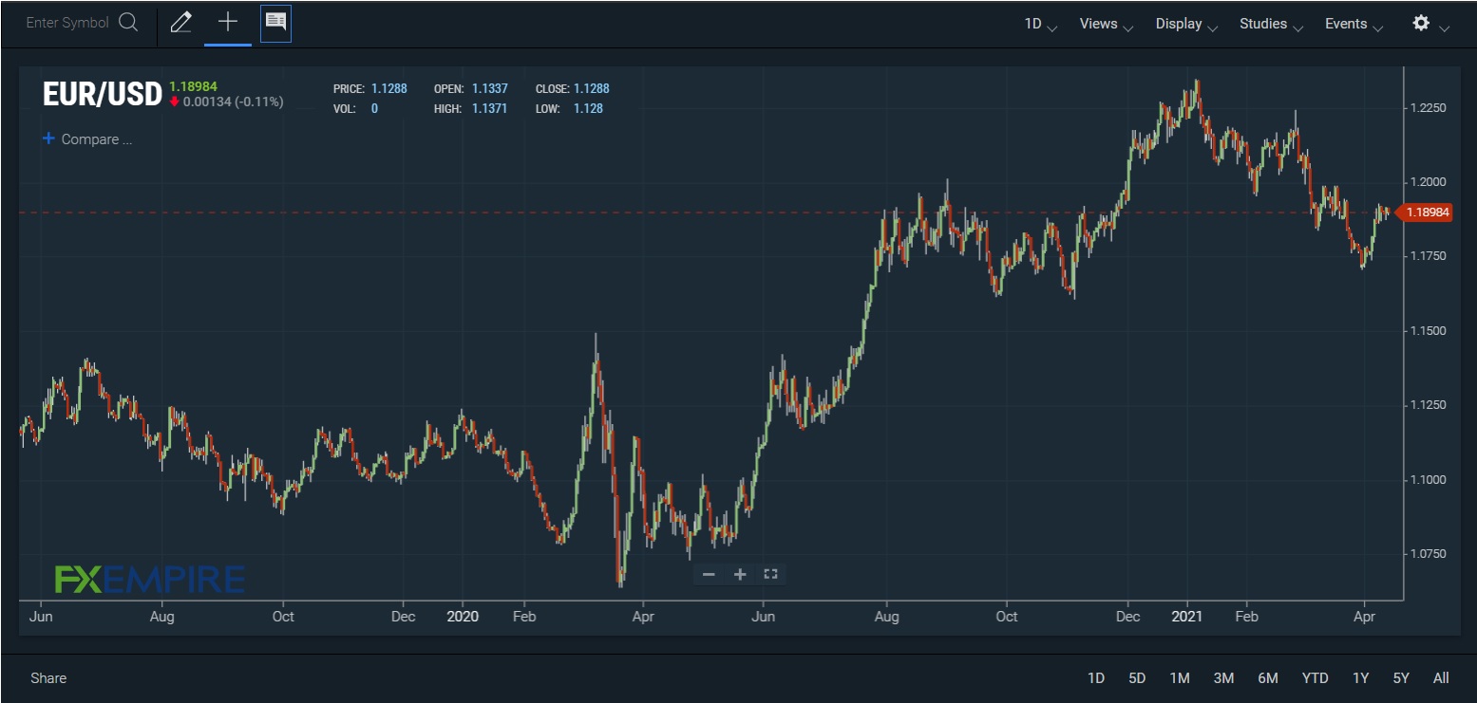Click the Enter Symbol search field
Screen dimensions: 1477x703
(x=66, y=23)
